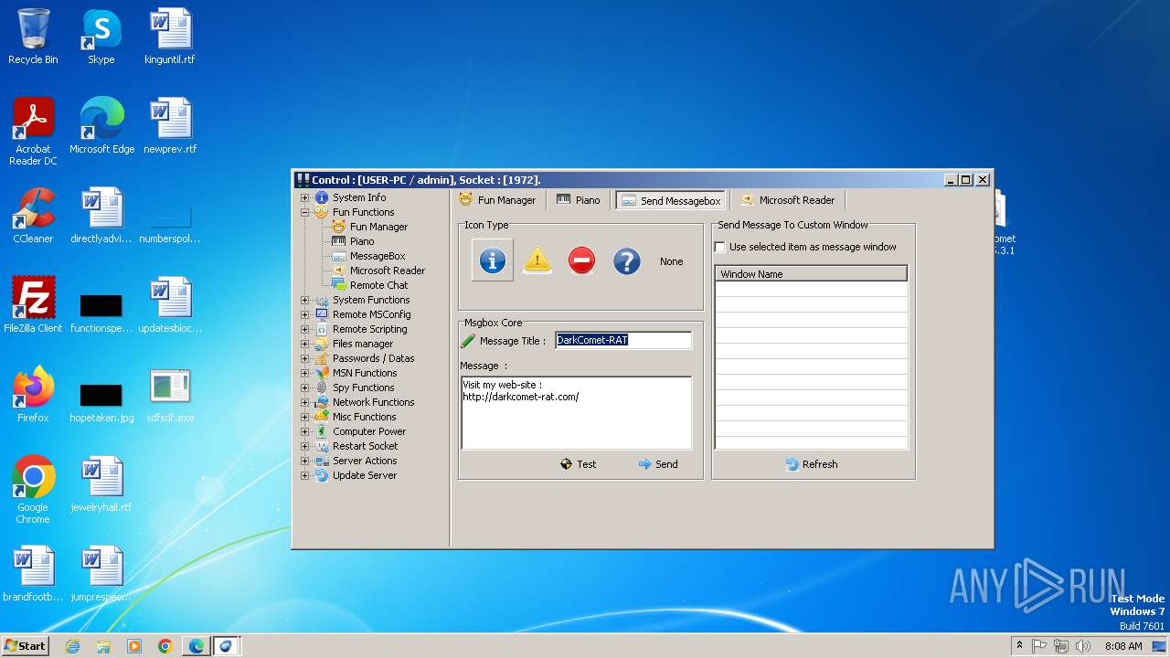The width and height of the screenshot is (1170, 658).
Task: Expand the Computer Power tree node
Action: (x=305, y=431)
